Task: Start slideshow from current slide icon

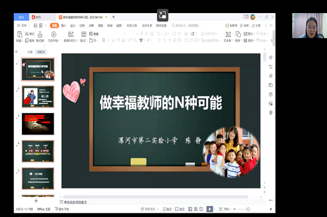Action: [54, 34]
